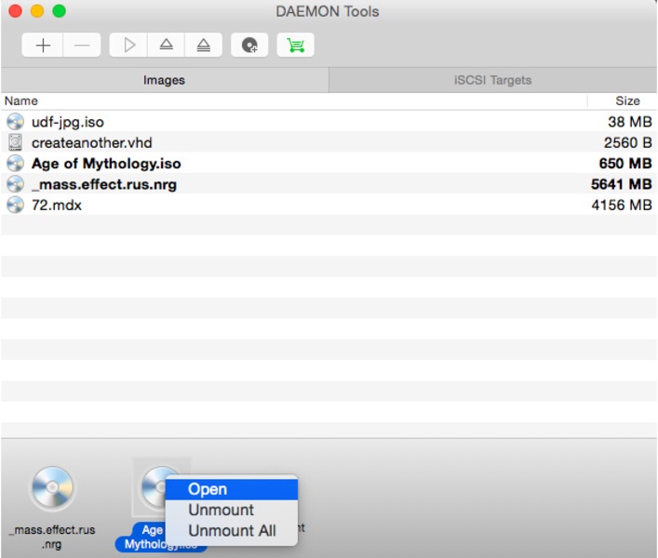Image resolution: width=658 pixels, height=558 pixels.
Task: Select the udf-jpg.iso row
Action: click(x=329, y=122)
